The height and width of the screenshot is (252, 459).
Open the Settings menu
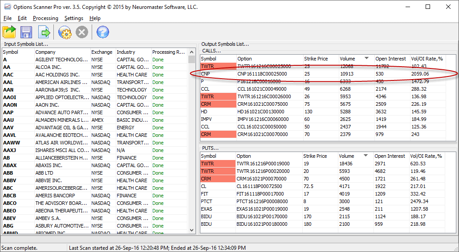(74, 18)
